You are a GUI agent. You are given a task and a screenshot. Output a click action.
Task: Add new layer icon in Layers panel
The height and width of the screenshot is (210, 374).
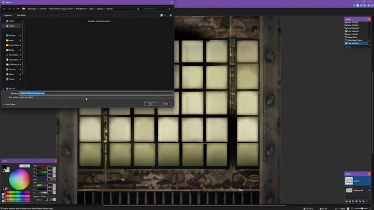(347, 201)
